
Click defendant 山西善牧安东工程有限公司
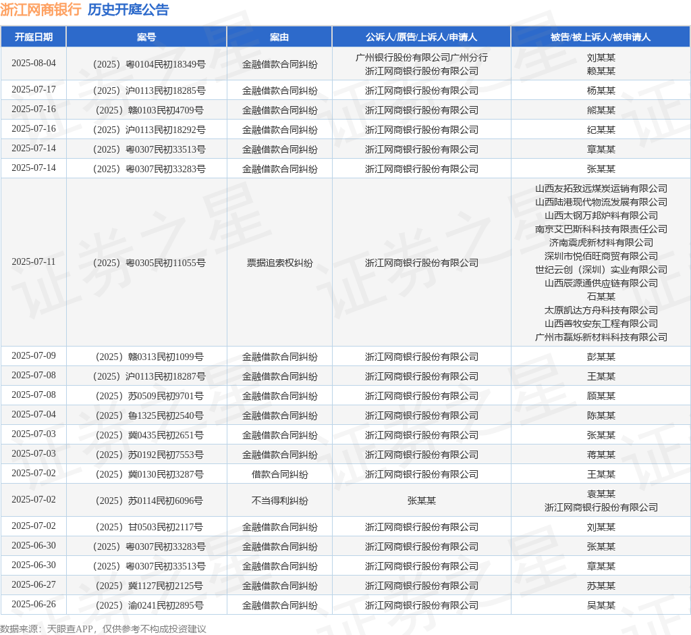(x=601, y=324)
